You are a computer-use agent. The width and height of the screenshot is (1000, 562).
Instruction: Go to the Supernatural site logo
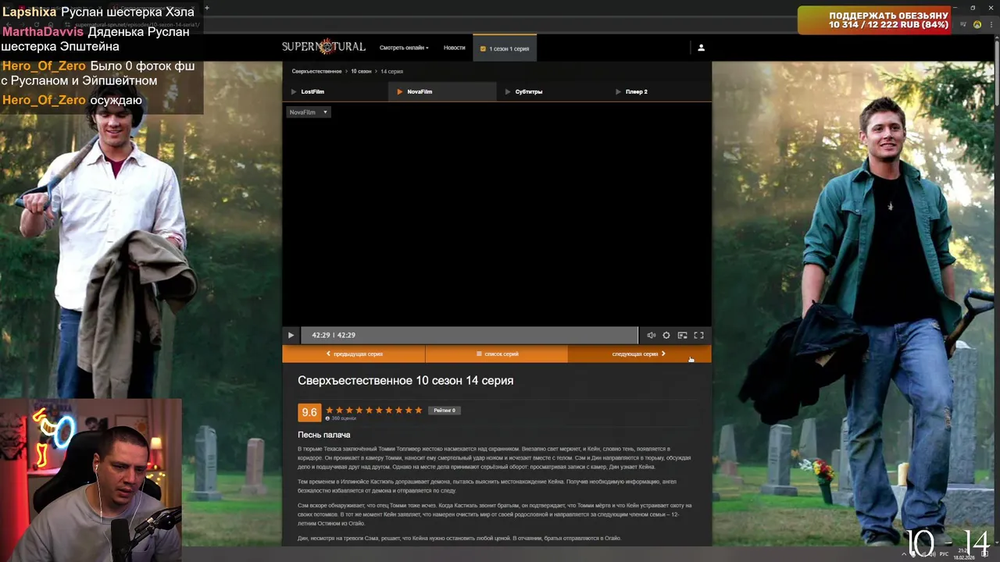click(x=323, y=47)
